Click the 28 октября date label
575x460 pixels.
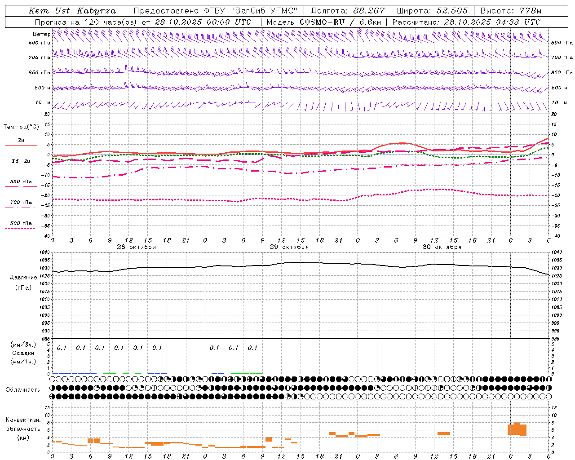136,247
